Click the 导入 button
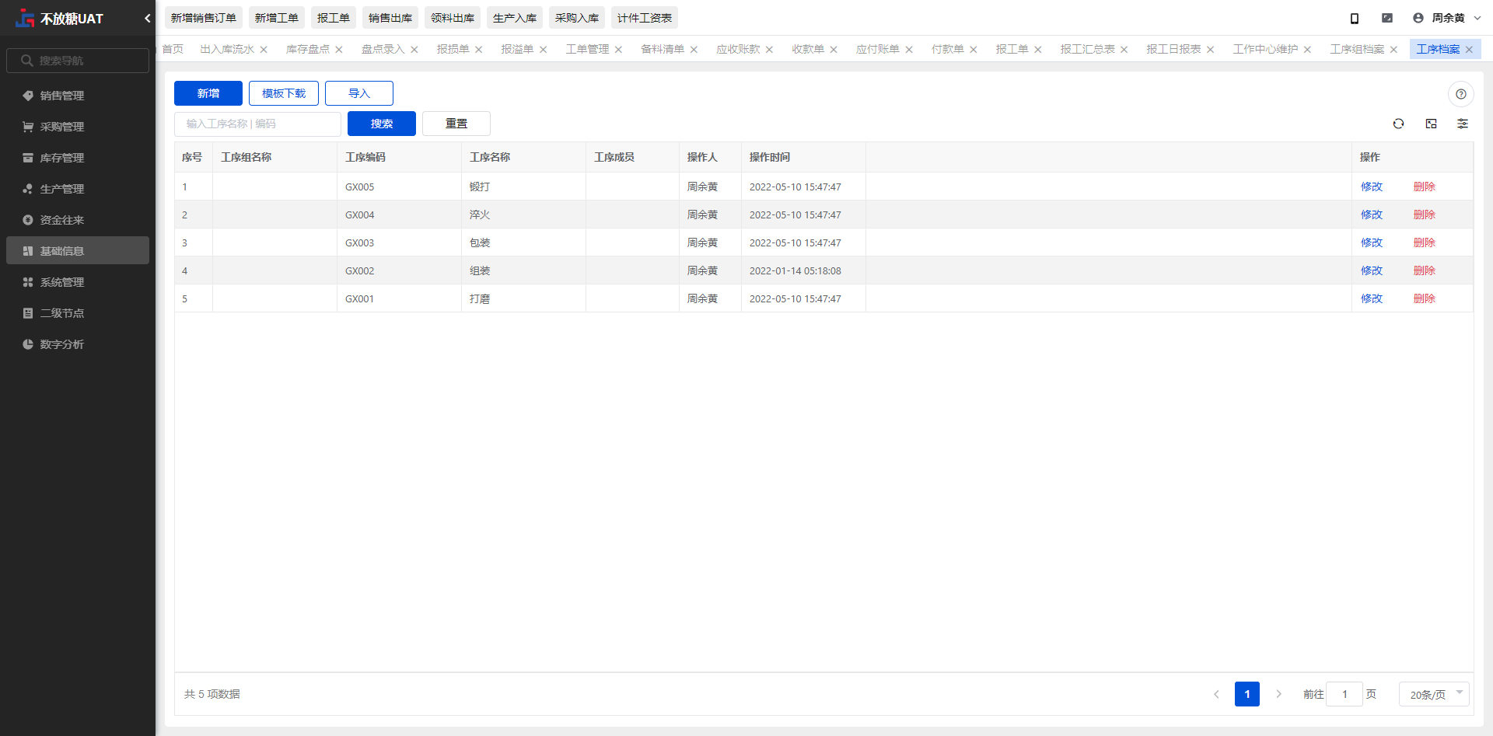The width and height of the screenshot is (1493, 736). click(x=359, y=93)
